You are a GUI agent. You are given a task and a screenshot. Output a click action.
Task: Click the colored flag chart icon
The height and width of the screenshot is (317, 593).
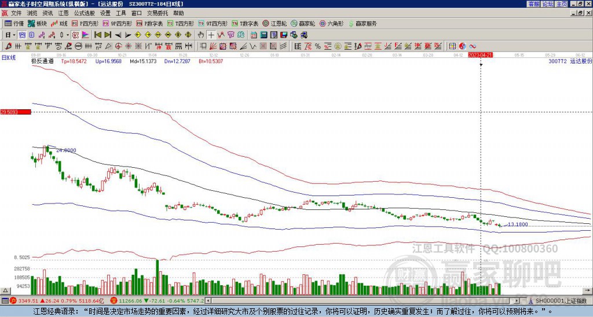[86, 35]
